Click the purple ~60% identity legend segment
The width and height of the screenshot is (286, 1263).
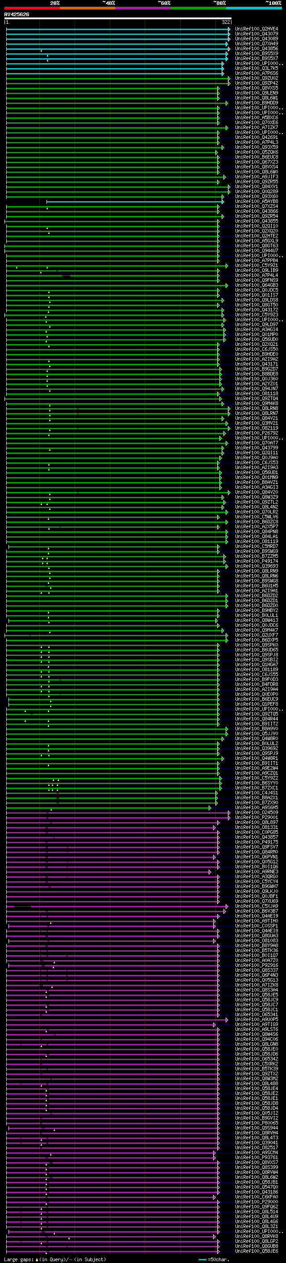tap(143, 8)
